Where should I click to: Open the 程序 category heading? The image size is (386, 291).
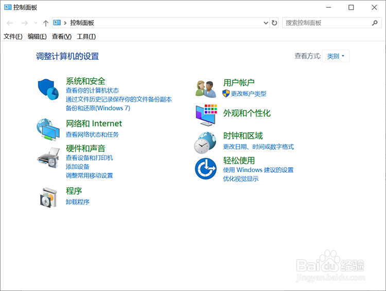coord(74,191)
